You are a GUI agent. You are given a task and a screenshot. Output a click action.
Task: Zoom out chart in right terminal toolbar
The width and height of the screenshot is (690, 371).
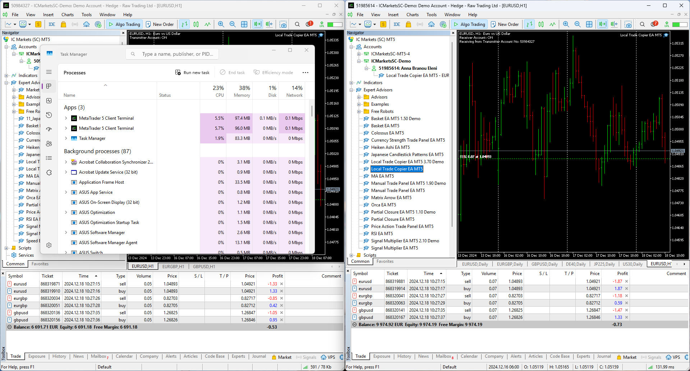(x=578, y=24)
